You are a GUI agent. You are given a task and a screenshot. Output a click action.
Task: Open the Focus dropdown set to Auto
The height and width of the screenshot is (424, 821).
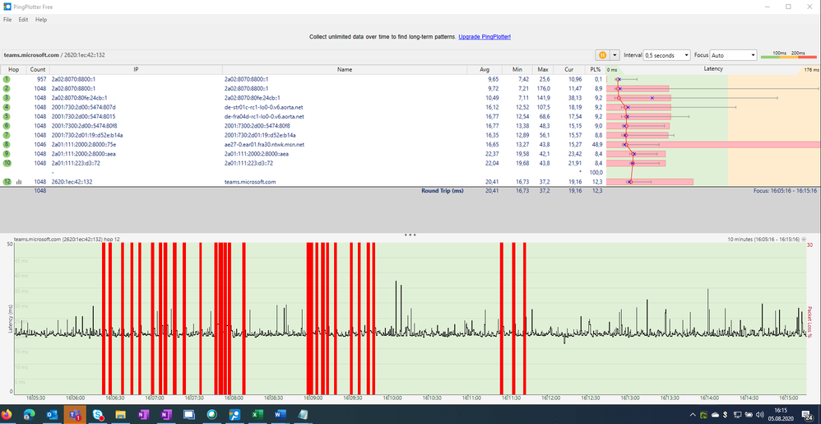tap(732, 55)
